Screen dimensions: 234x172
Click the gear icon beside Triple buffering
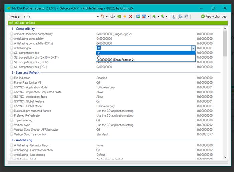point(11,120)
